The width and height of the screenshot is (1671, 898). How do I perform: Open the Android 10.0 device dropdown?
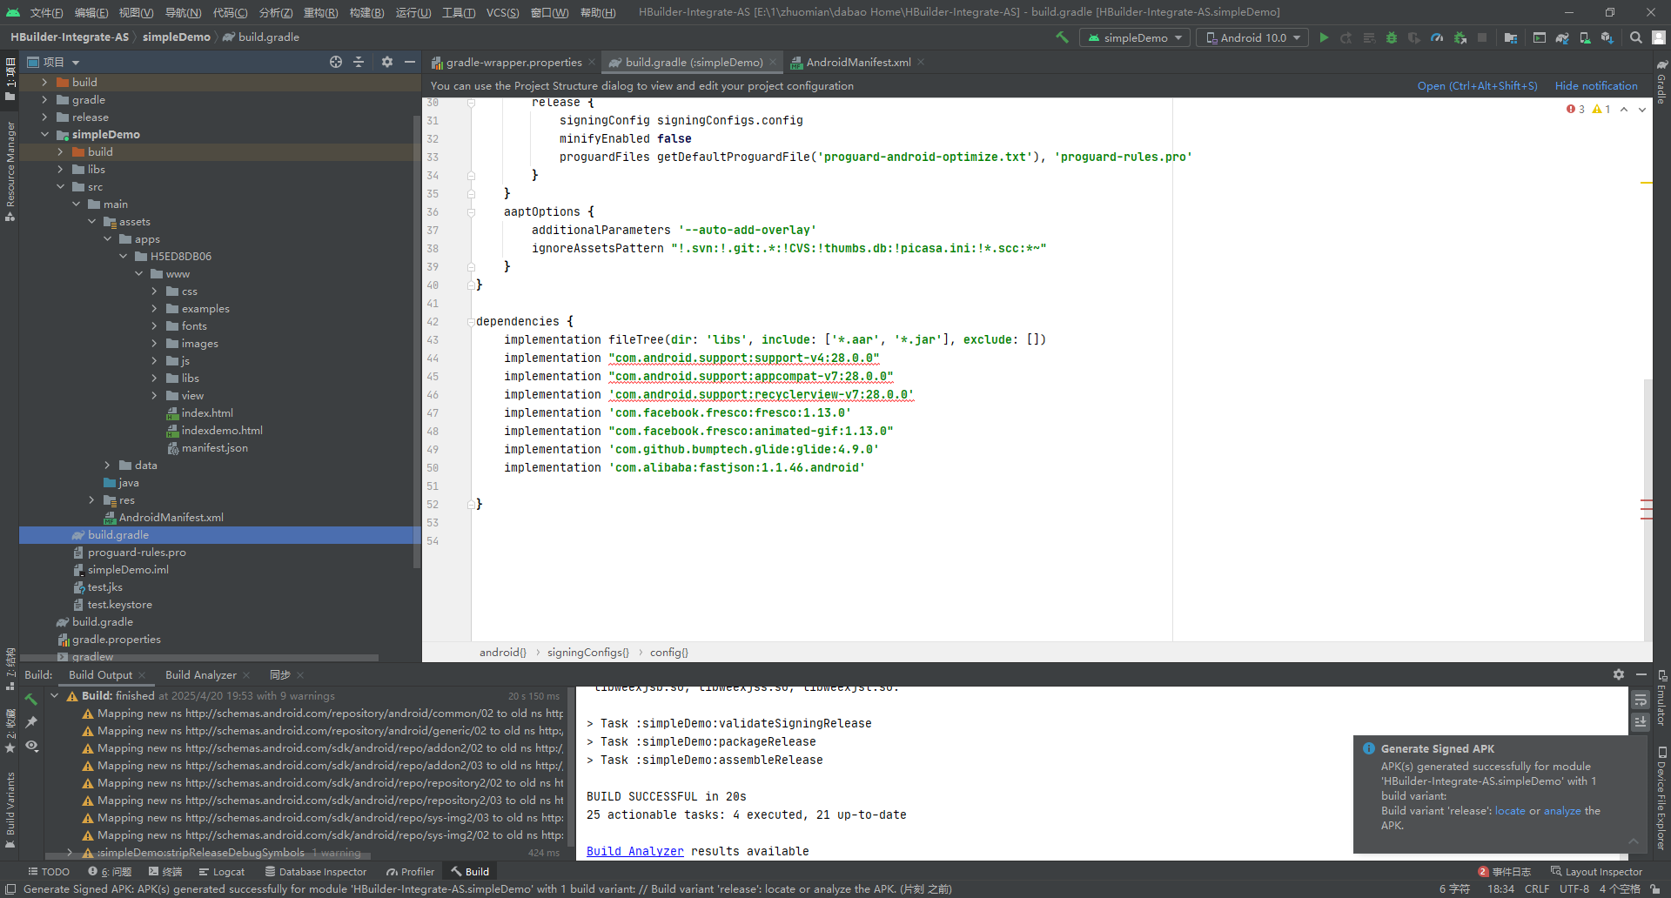pyautogui.click(x=1253, y=37)
